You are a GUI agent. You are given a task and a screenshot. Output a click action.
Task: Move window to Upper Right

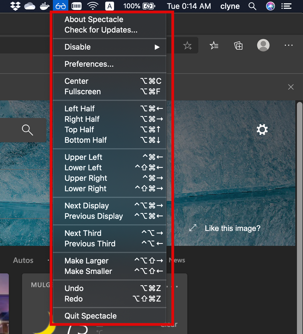point(110,178)
